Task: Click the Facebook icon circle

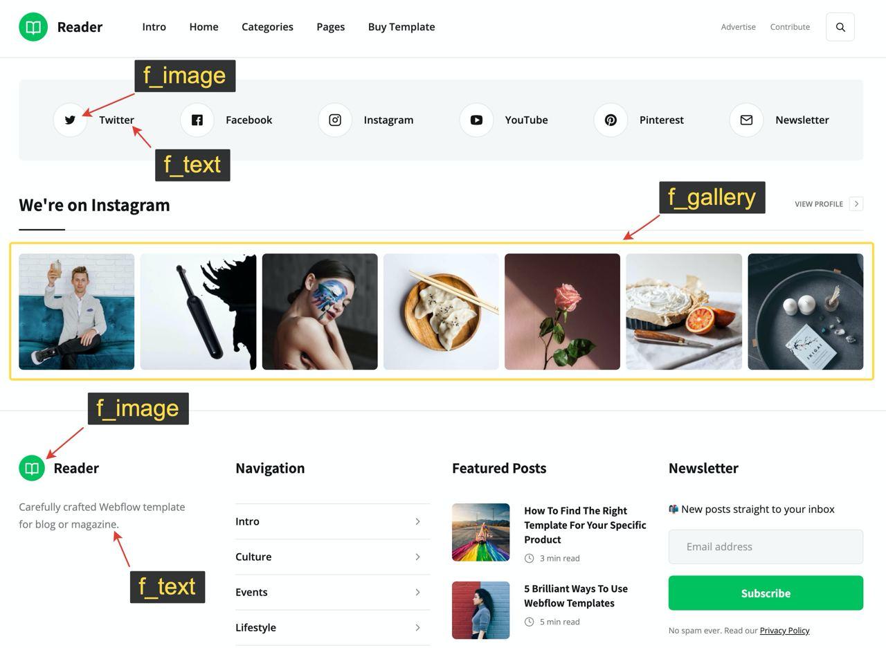Action: click(197, 120)
